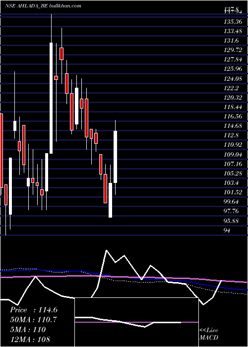
Task: Click the 127.84 price axis label
Action: (x=233, y=59)
